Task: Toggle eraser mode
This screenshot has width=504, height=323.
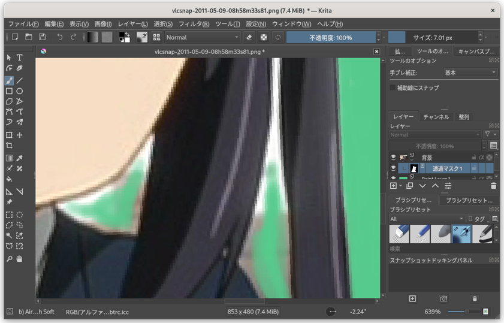Action: click(x=249, y=37)
